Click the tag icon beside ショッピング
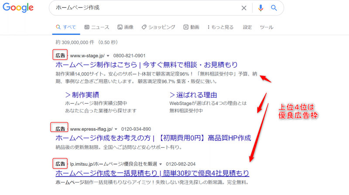The width and height of the screenshot is (349, 195). tap(144, 27)
